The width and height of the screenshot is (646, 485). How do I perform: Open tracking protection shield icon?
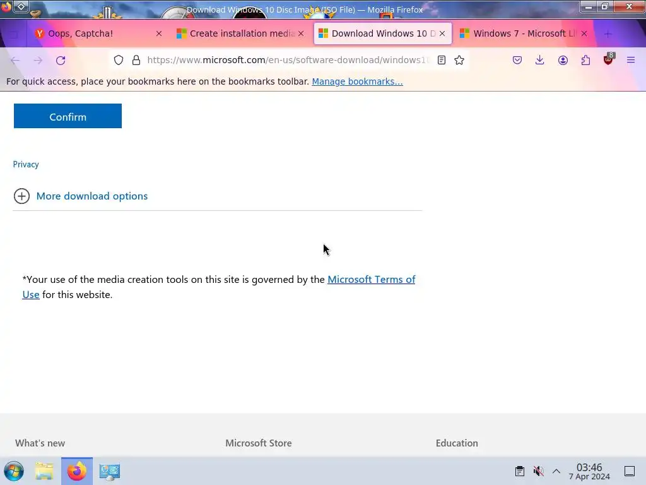[119, 60]
